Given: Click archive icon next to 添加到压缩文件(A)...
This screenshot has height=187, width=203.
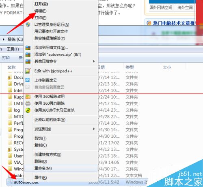Looking at the screenshot, I should tap(28, 48).
